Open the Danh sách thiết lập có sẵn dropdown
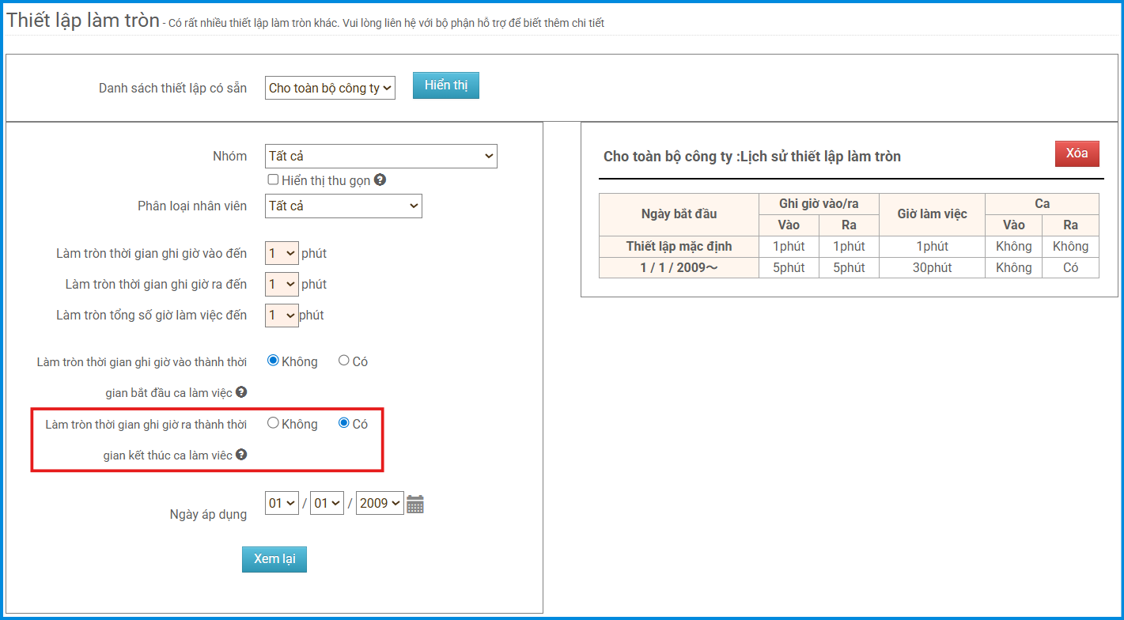 [x=330, y=88]
